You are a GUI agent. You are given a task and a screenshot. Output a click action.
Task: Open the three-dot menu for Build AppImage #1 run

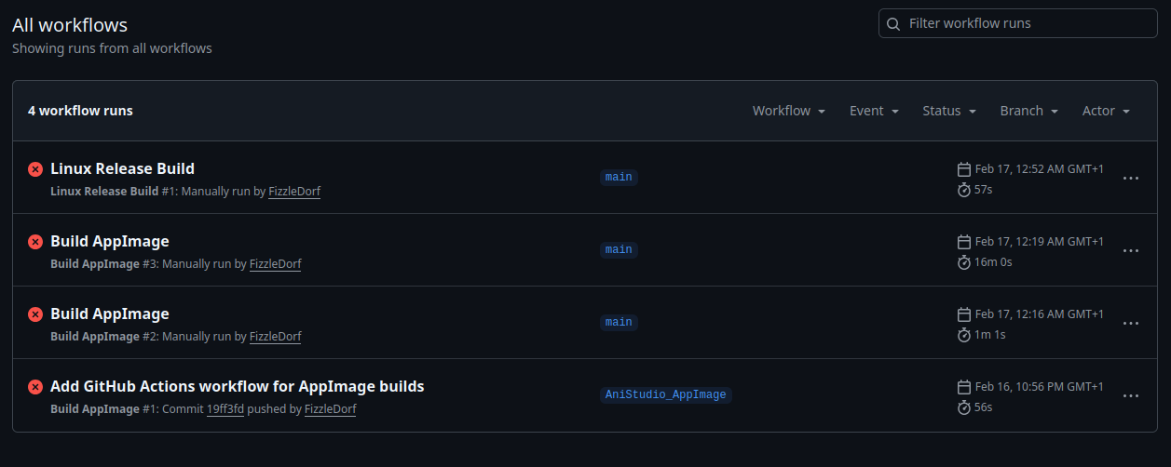point(1131,395)
